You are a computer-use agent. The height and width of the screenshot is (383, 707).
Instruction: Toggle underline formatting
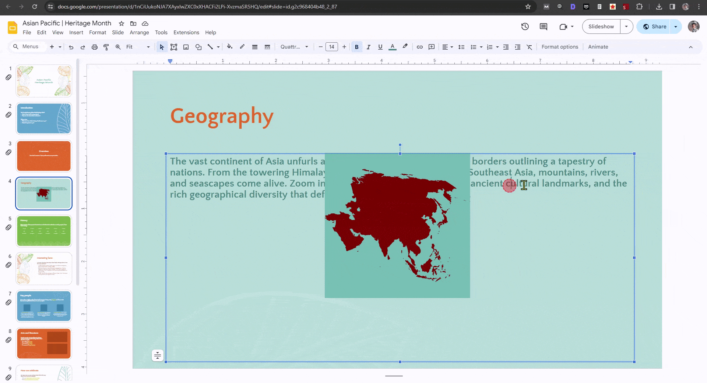tap(380, 47)
